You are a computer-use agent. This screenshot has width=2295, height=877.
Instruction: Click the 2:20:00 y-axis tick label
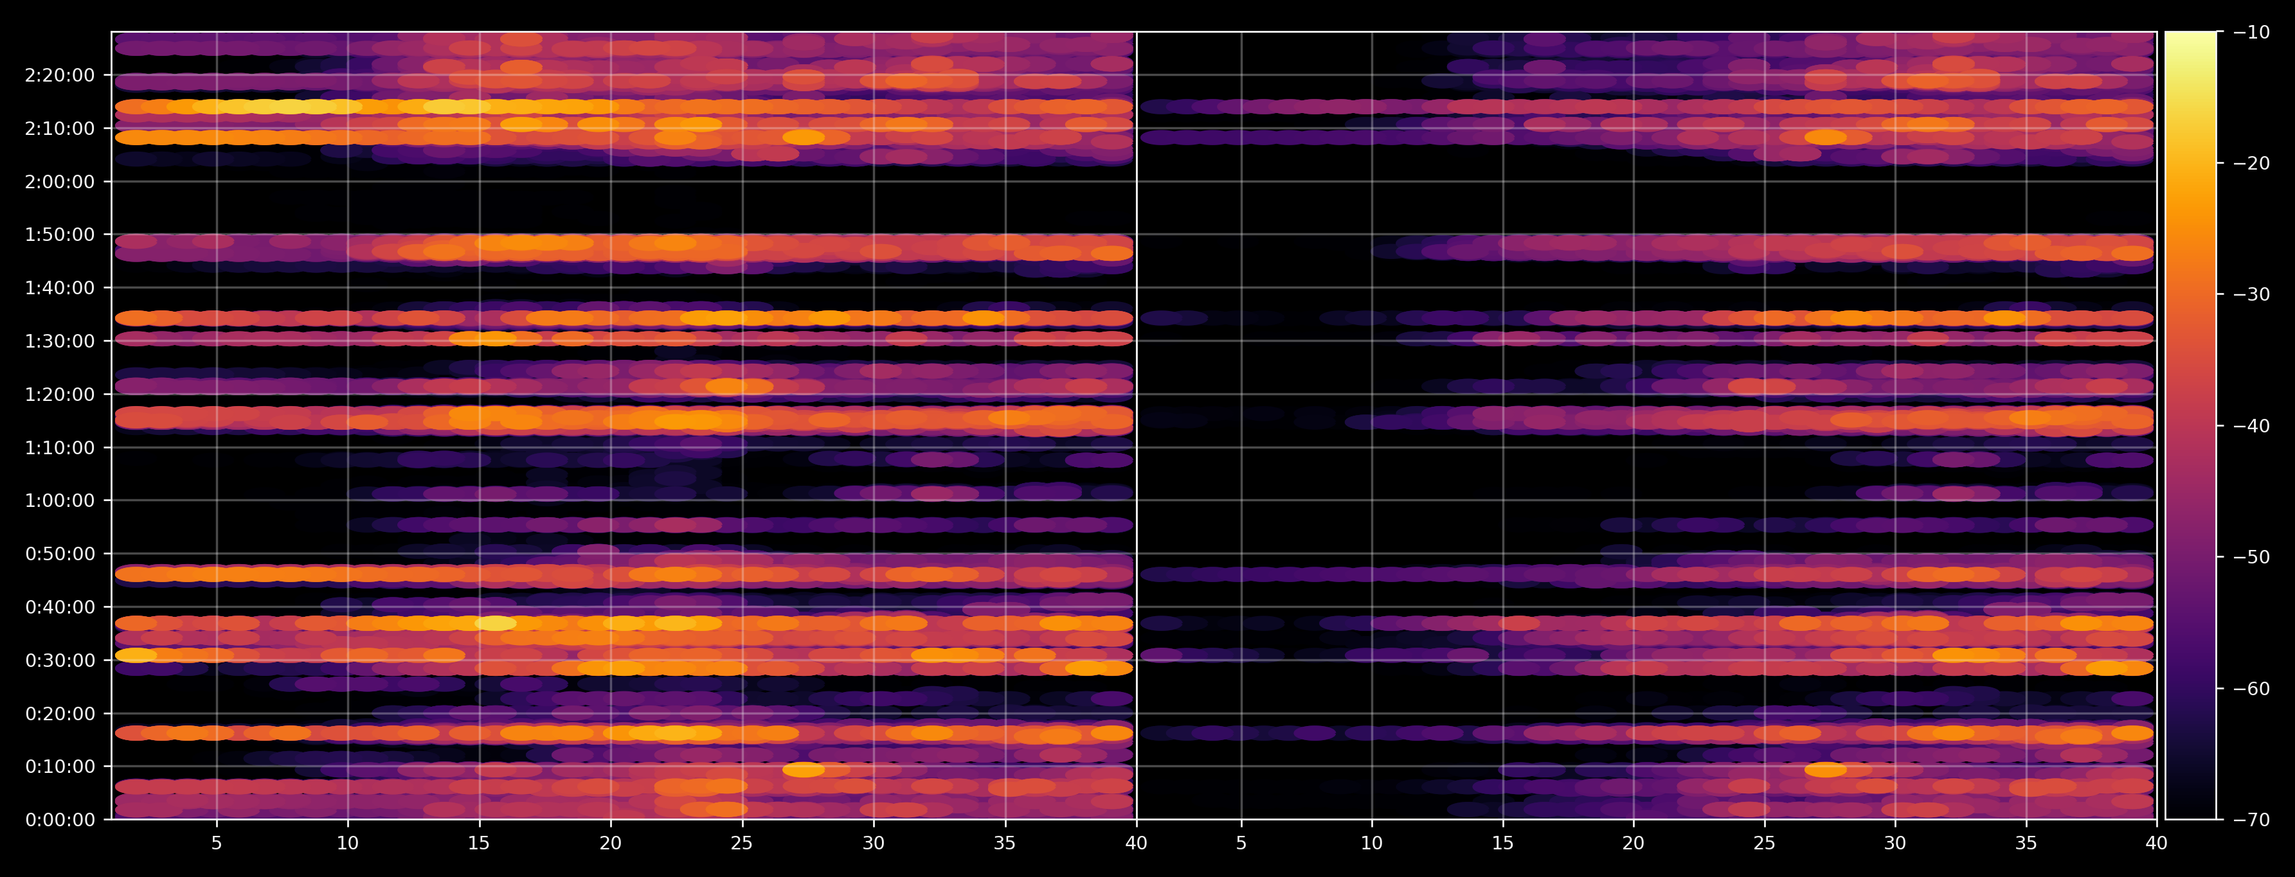pyautogui.click(x=60, y=76)
